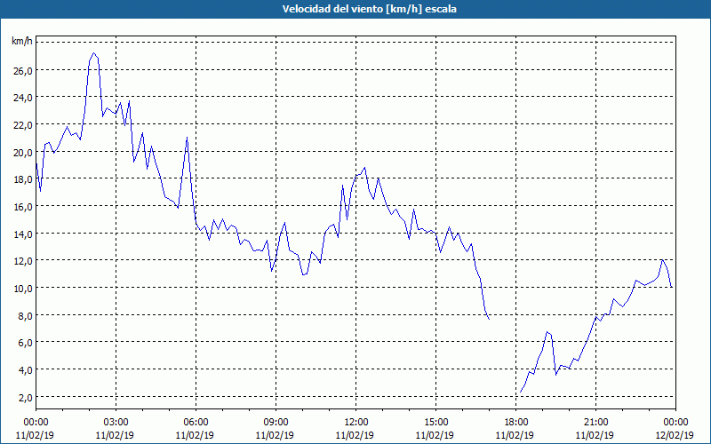Screen dimensions: 711x444
Task: Select the '11/02/19' date under '21:00'
Action: [595, 435]
